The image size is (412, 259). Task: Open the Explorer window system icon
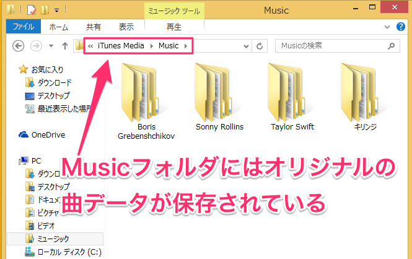point(11,9)
